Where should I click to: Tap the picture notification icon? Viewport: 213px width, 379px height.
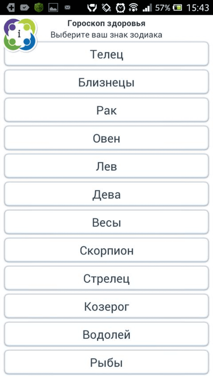click(53, 8)
